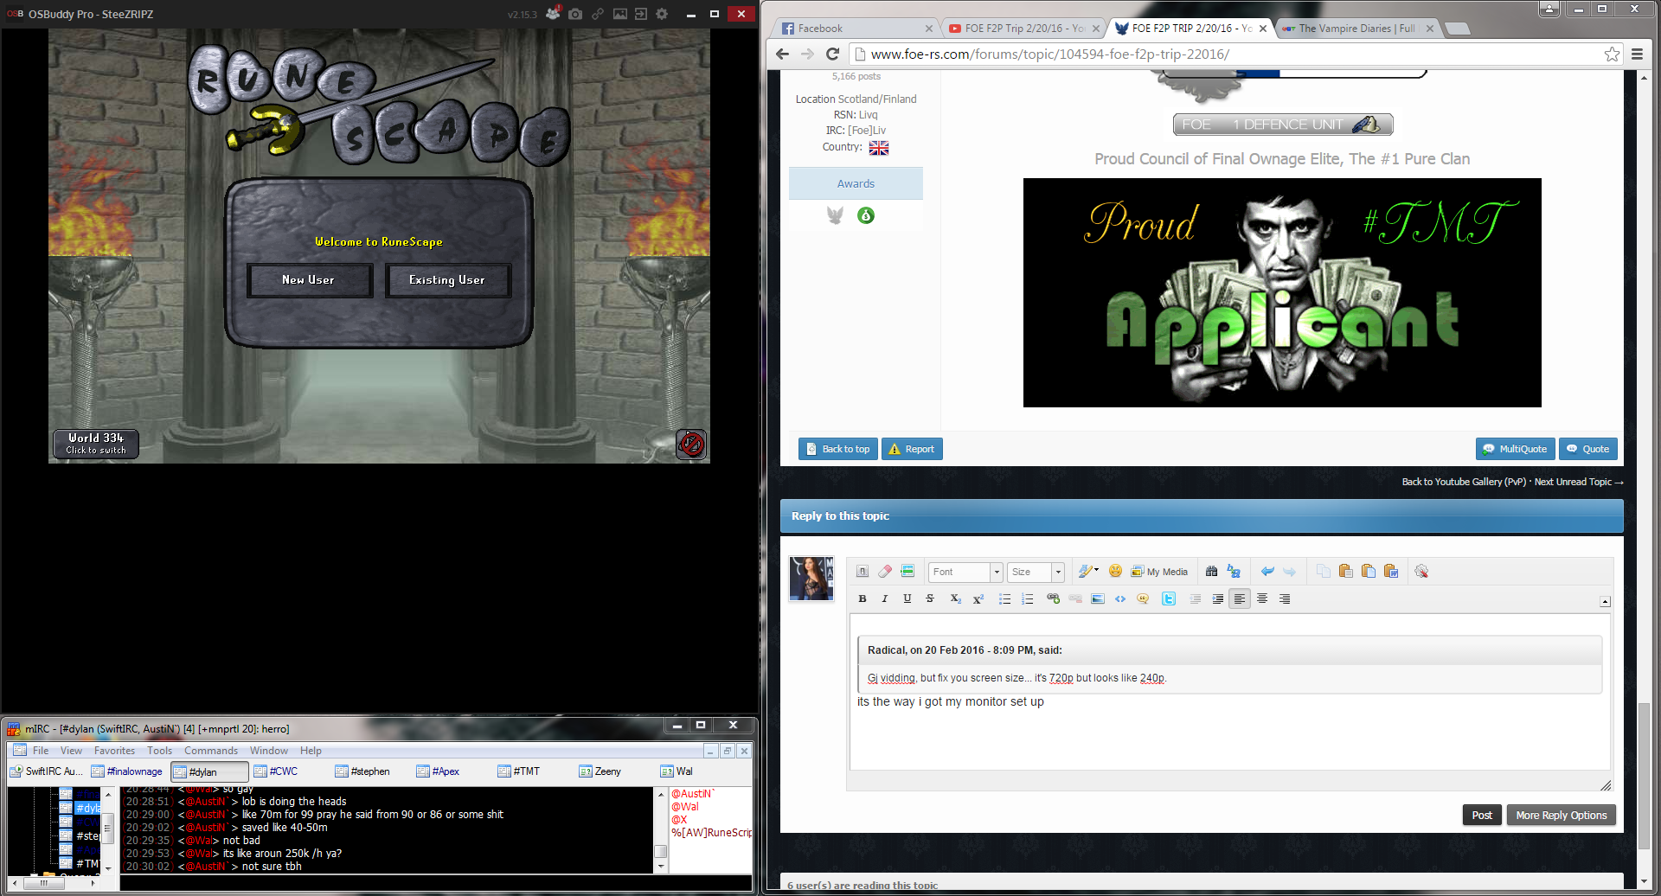Toggle subscript in reply editor
Viewport: 1661px width, 896px height.
coord(955,598)
